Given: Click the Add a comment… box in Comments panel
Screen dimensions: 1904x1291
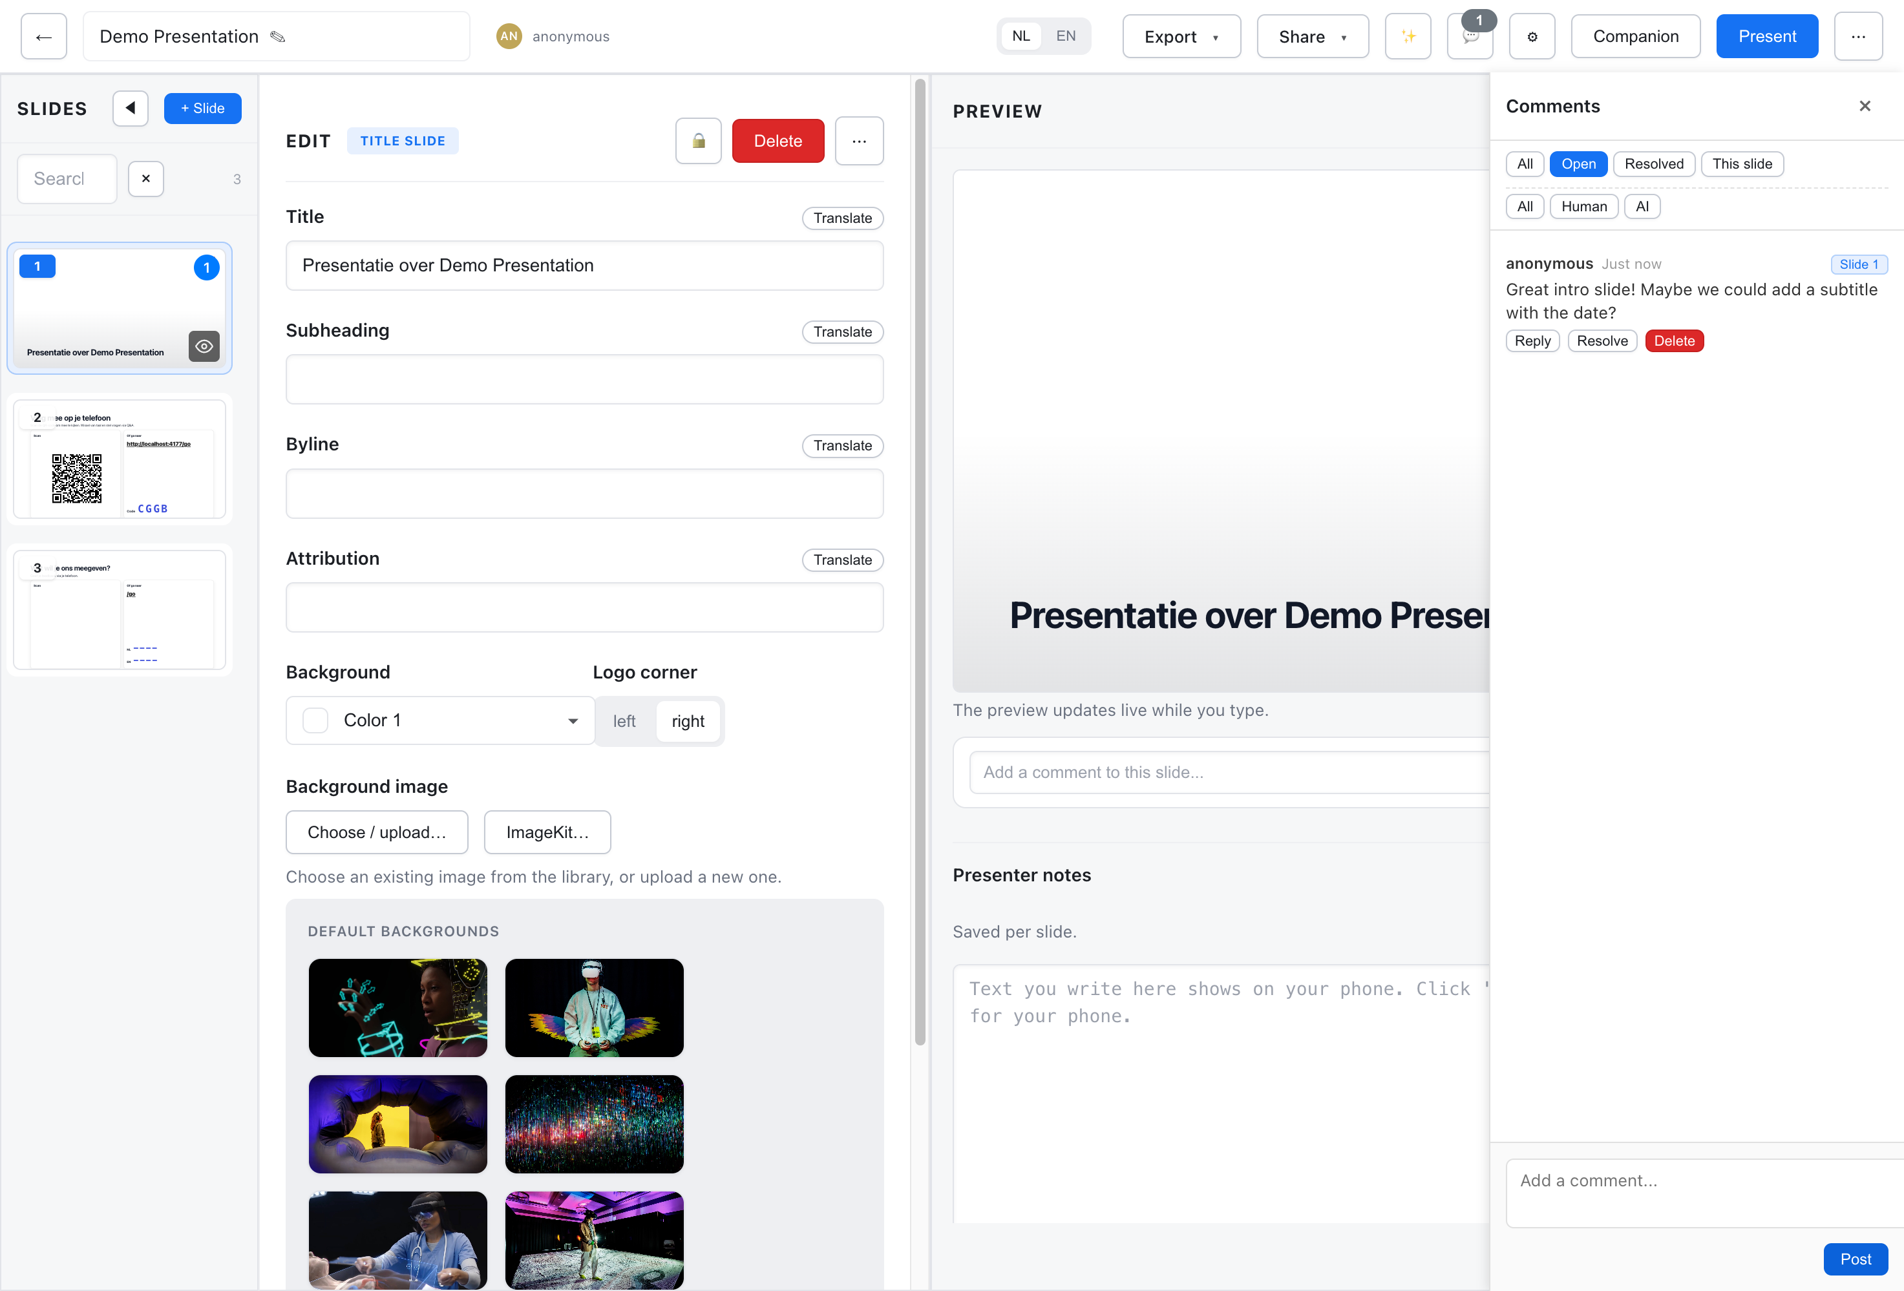Looking at the screenshot, I should 1704,1193.
